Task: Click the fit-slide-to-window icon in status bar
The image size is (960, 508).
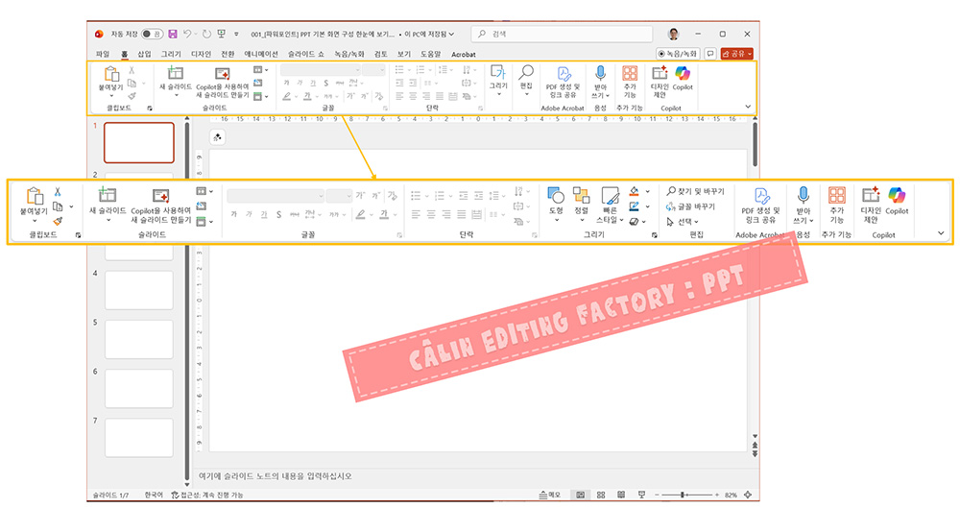Action: coord(748,495)
